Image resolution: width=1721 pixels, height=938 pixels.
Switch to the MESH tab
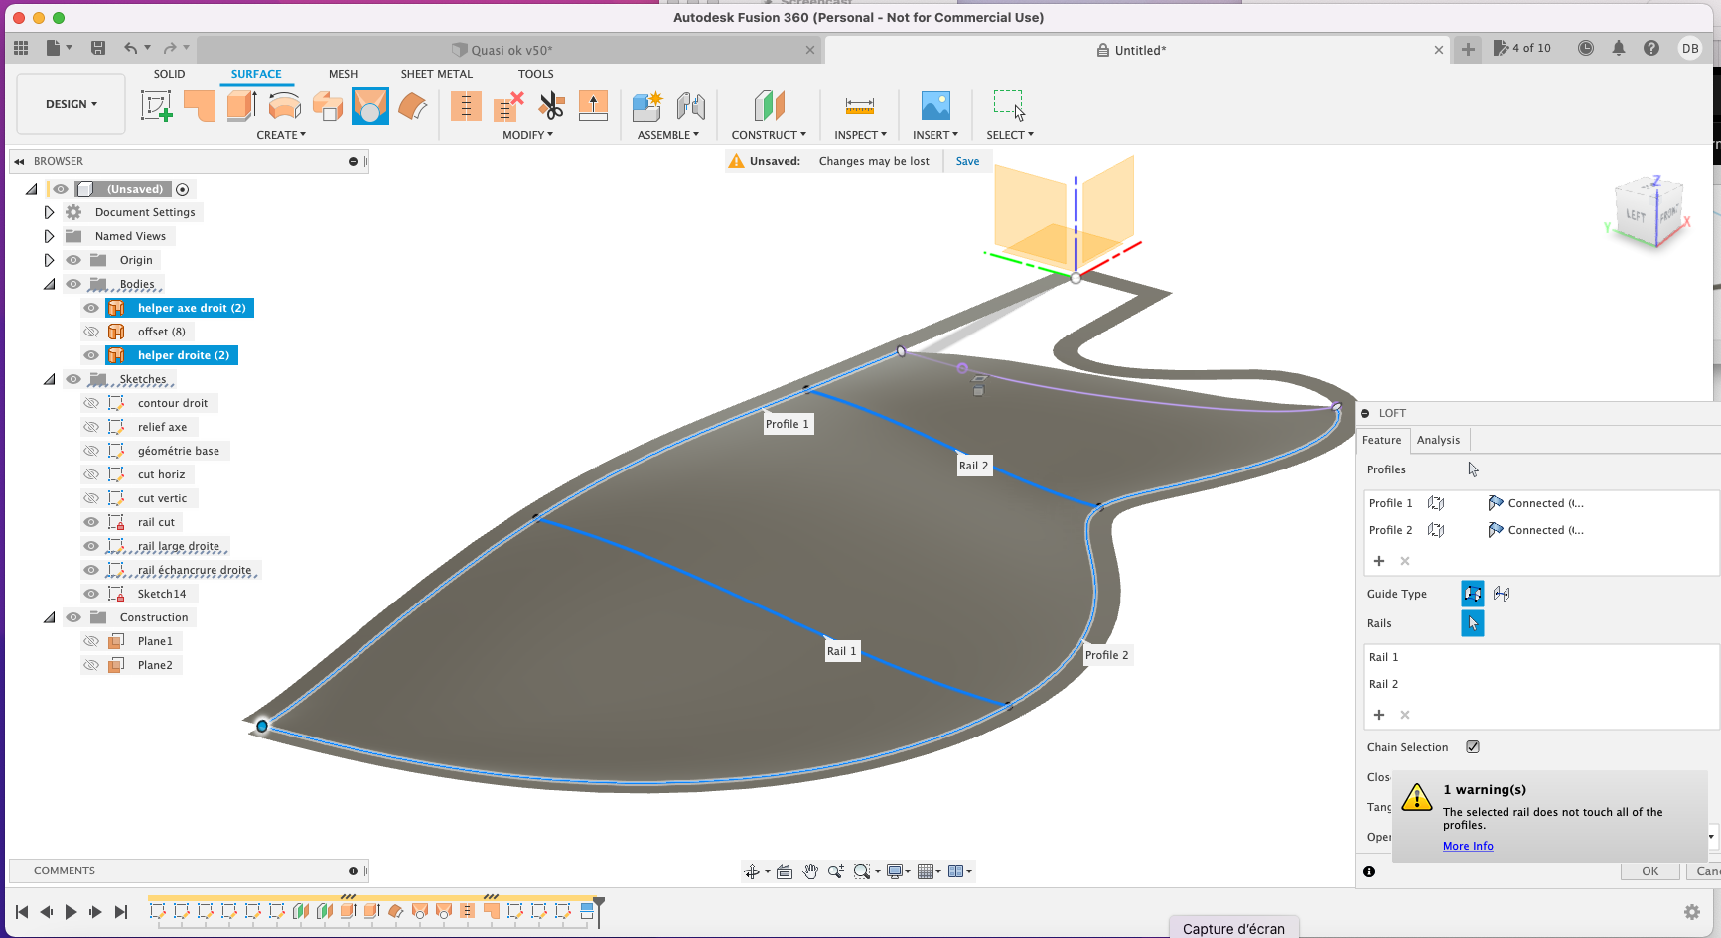[343, 74]
